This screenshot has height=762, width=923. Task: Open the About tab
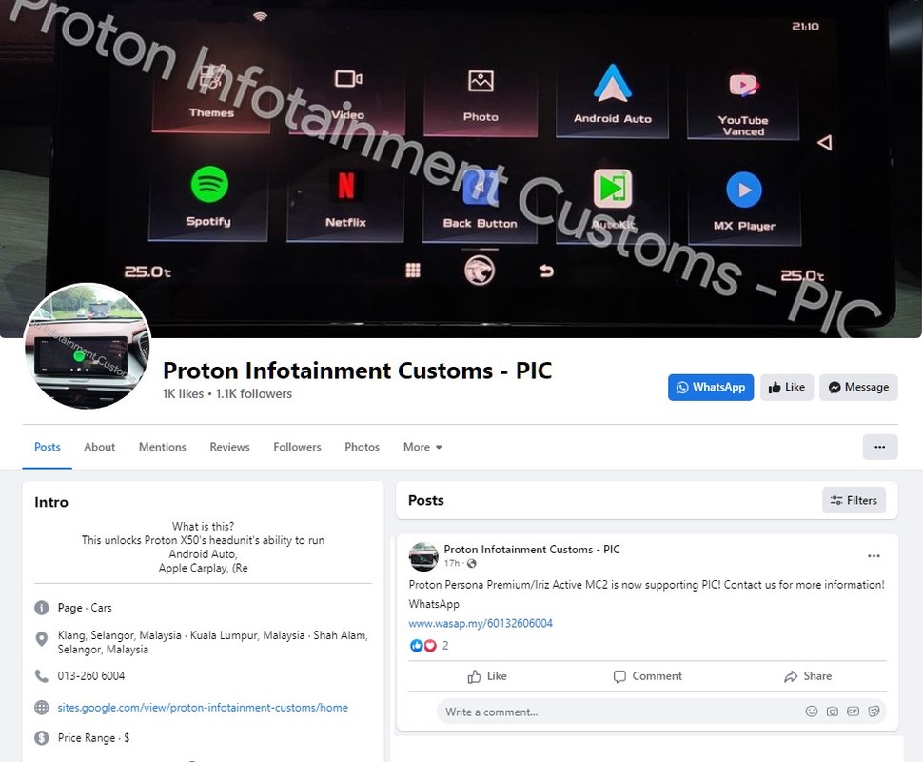[100, 447]
